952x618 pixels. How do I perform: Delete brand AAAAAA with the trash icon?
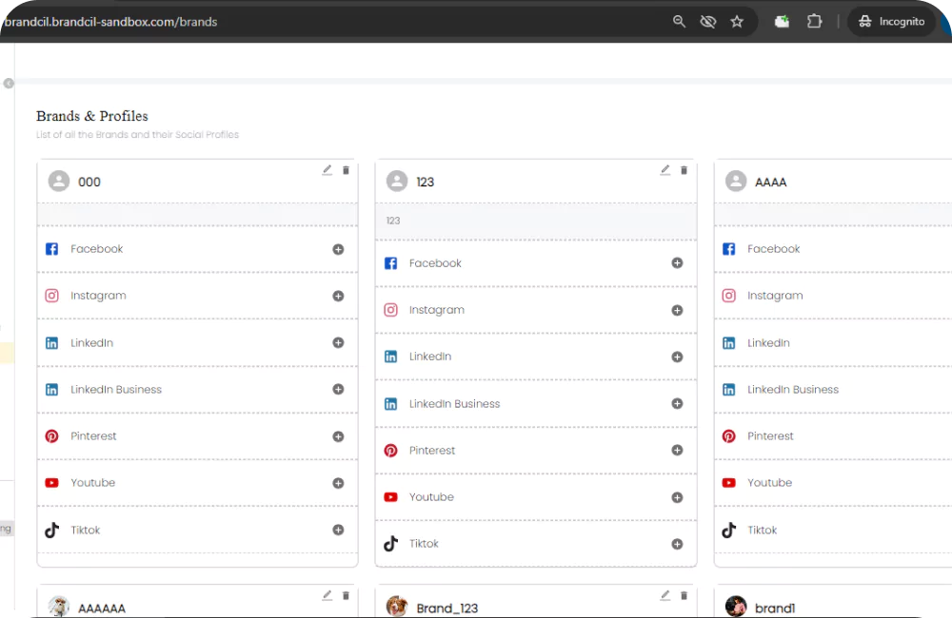pos(346,595)
